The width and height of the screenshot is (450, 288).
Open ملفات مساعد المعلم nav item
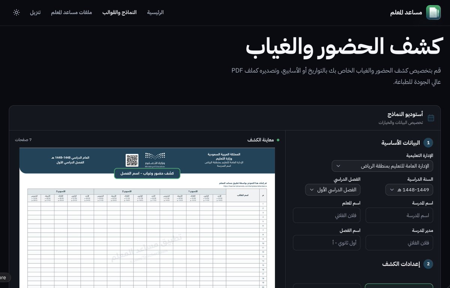pyautogui.click(x=72, y=12)
